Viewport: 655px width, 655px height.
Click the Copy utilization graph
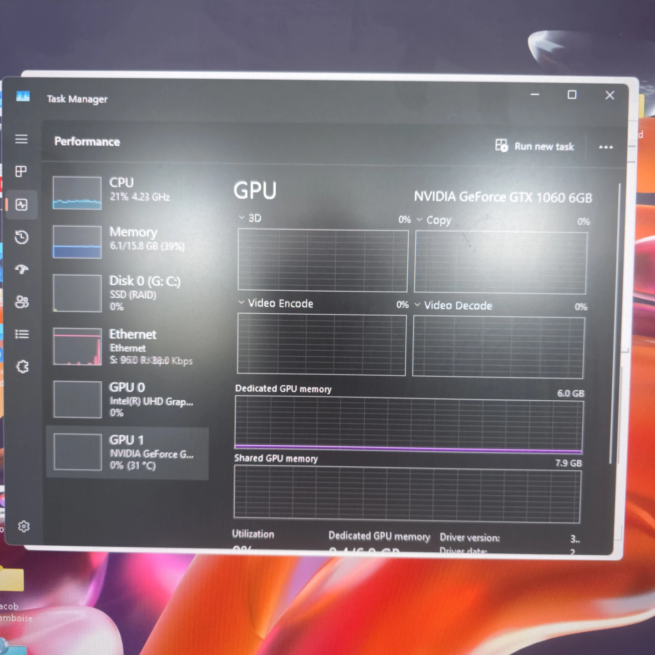pos(500,262)
